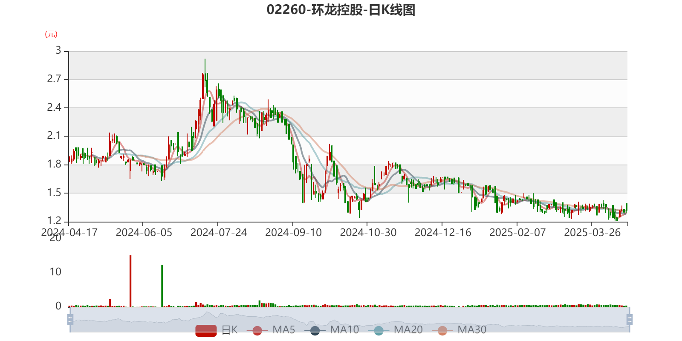
Task: Click the 2.4 price axis label
Action: [54, 107]
